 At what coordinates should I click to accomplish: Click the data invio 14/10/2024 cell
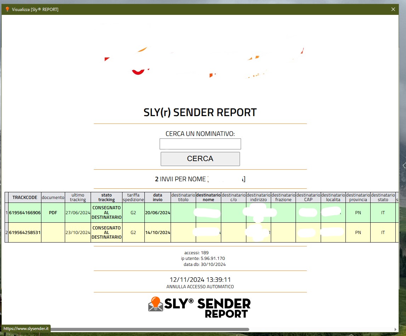158,232
